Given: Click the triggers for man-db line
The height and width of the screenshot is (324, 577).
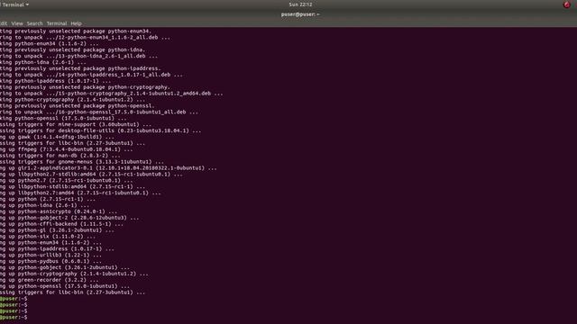Looking at the screenshot, I should click(x=60, y=156).
